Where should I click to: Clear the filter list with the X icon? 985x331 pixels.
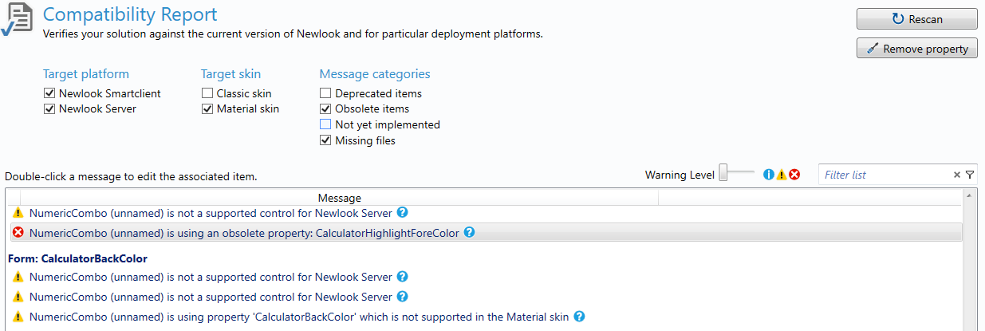tap(957, 175)
